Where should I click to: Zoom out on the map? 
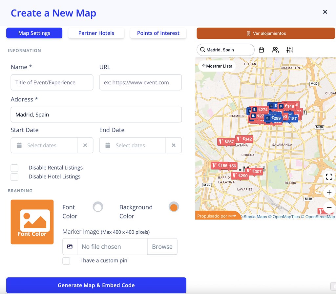pos(329,208)
